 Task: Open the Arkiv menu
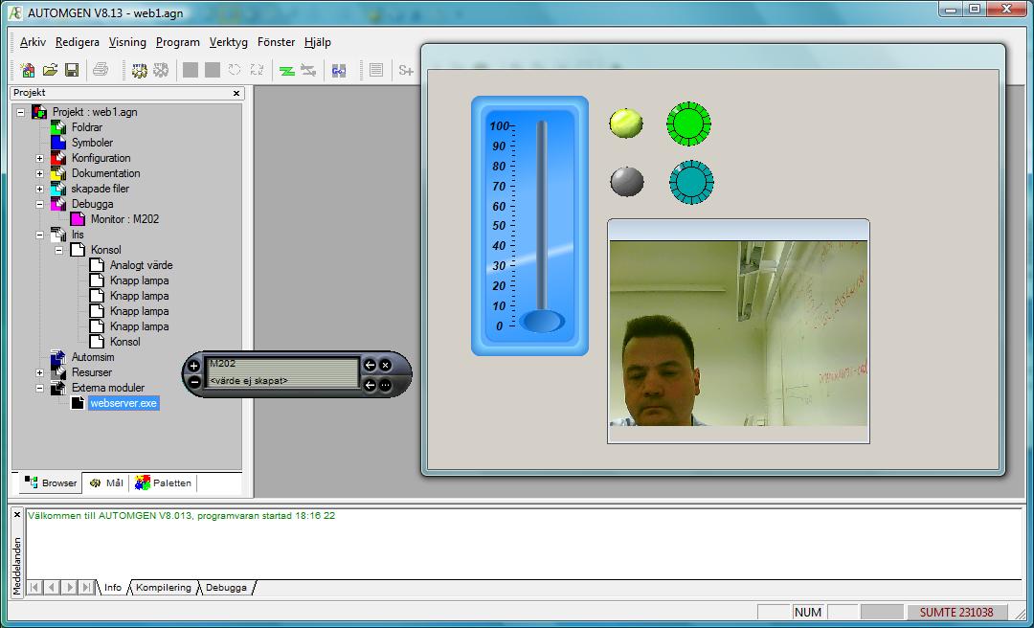pyautogui.click(x=33, y=42)
